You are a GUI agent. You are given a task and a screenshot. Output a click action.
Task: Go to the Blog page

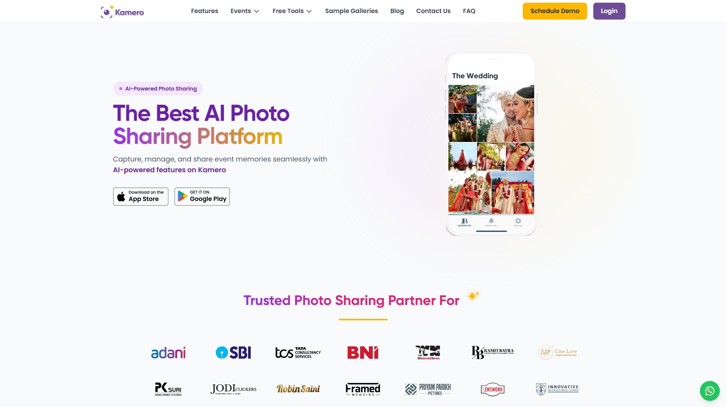coord(397,11)
